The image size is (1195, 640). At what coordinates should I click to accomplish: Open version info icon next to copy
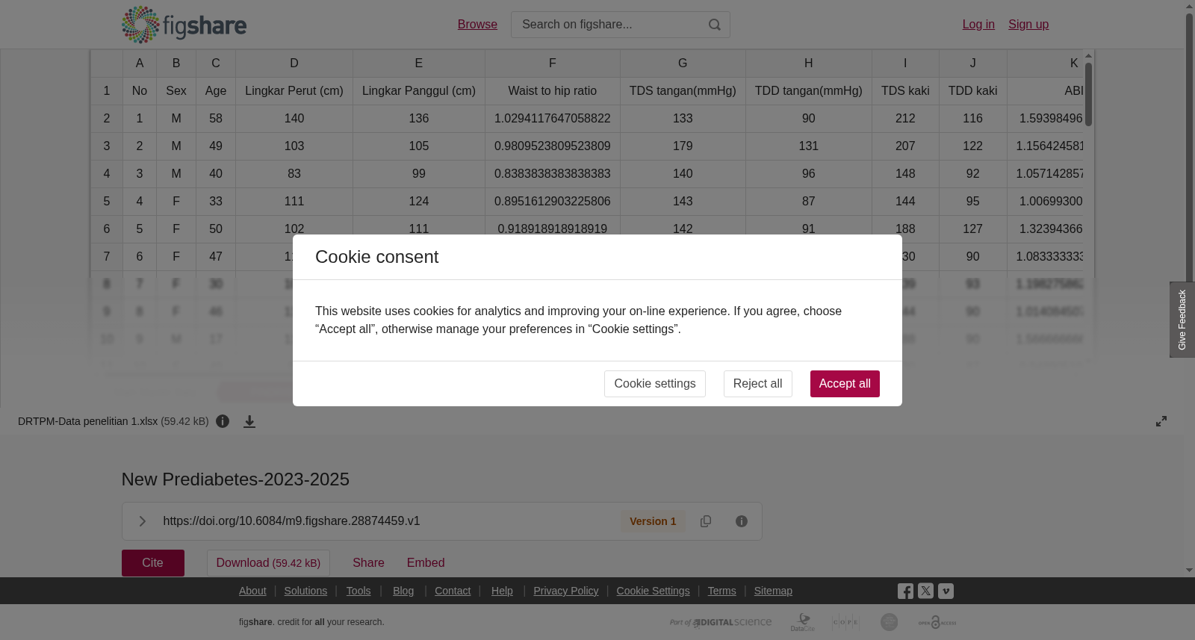[x=742, y=521]
